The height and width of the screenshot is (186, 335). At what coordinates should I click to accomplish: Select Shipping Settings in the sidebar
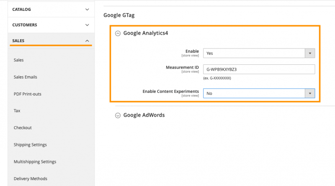(x=30, y=145)
